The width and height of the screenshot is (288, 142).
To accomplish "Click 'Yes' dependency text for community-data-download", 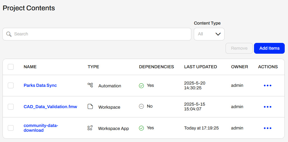I will 150,128.
